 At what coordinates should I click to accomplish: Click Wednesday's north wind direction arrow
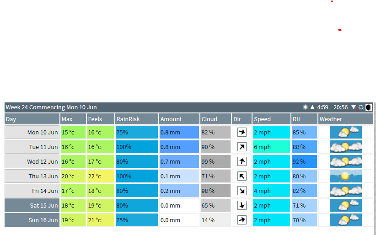pyautogui.click(x=242, y=161)
